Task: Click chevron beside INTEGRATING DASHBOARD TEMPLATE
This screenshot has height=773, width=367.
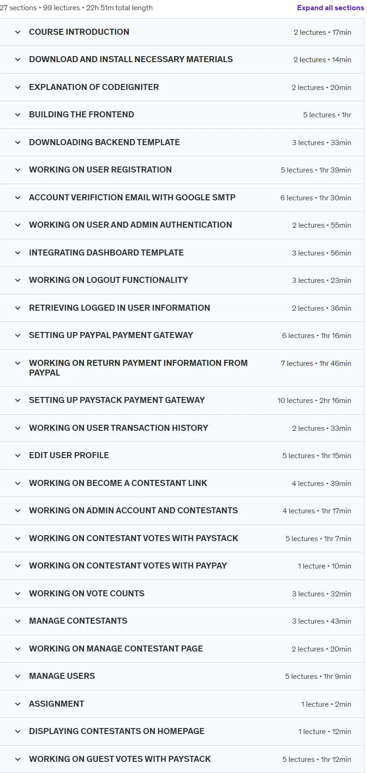Action: 18,253
